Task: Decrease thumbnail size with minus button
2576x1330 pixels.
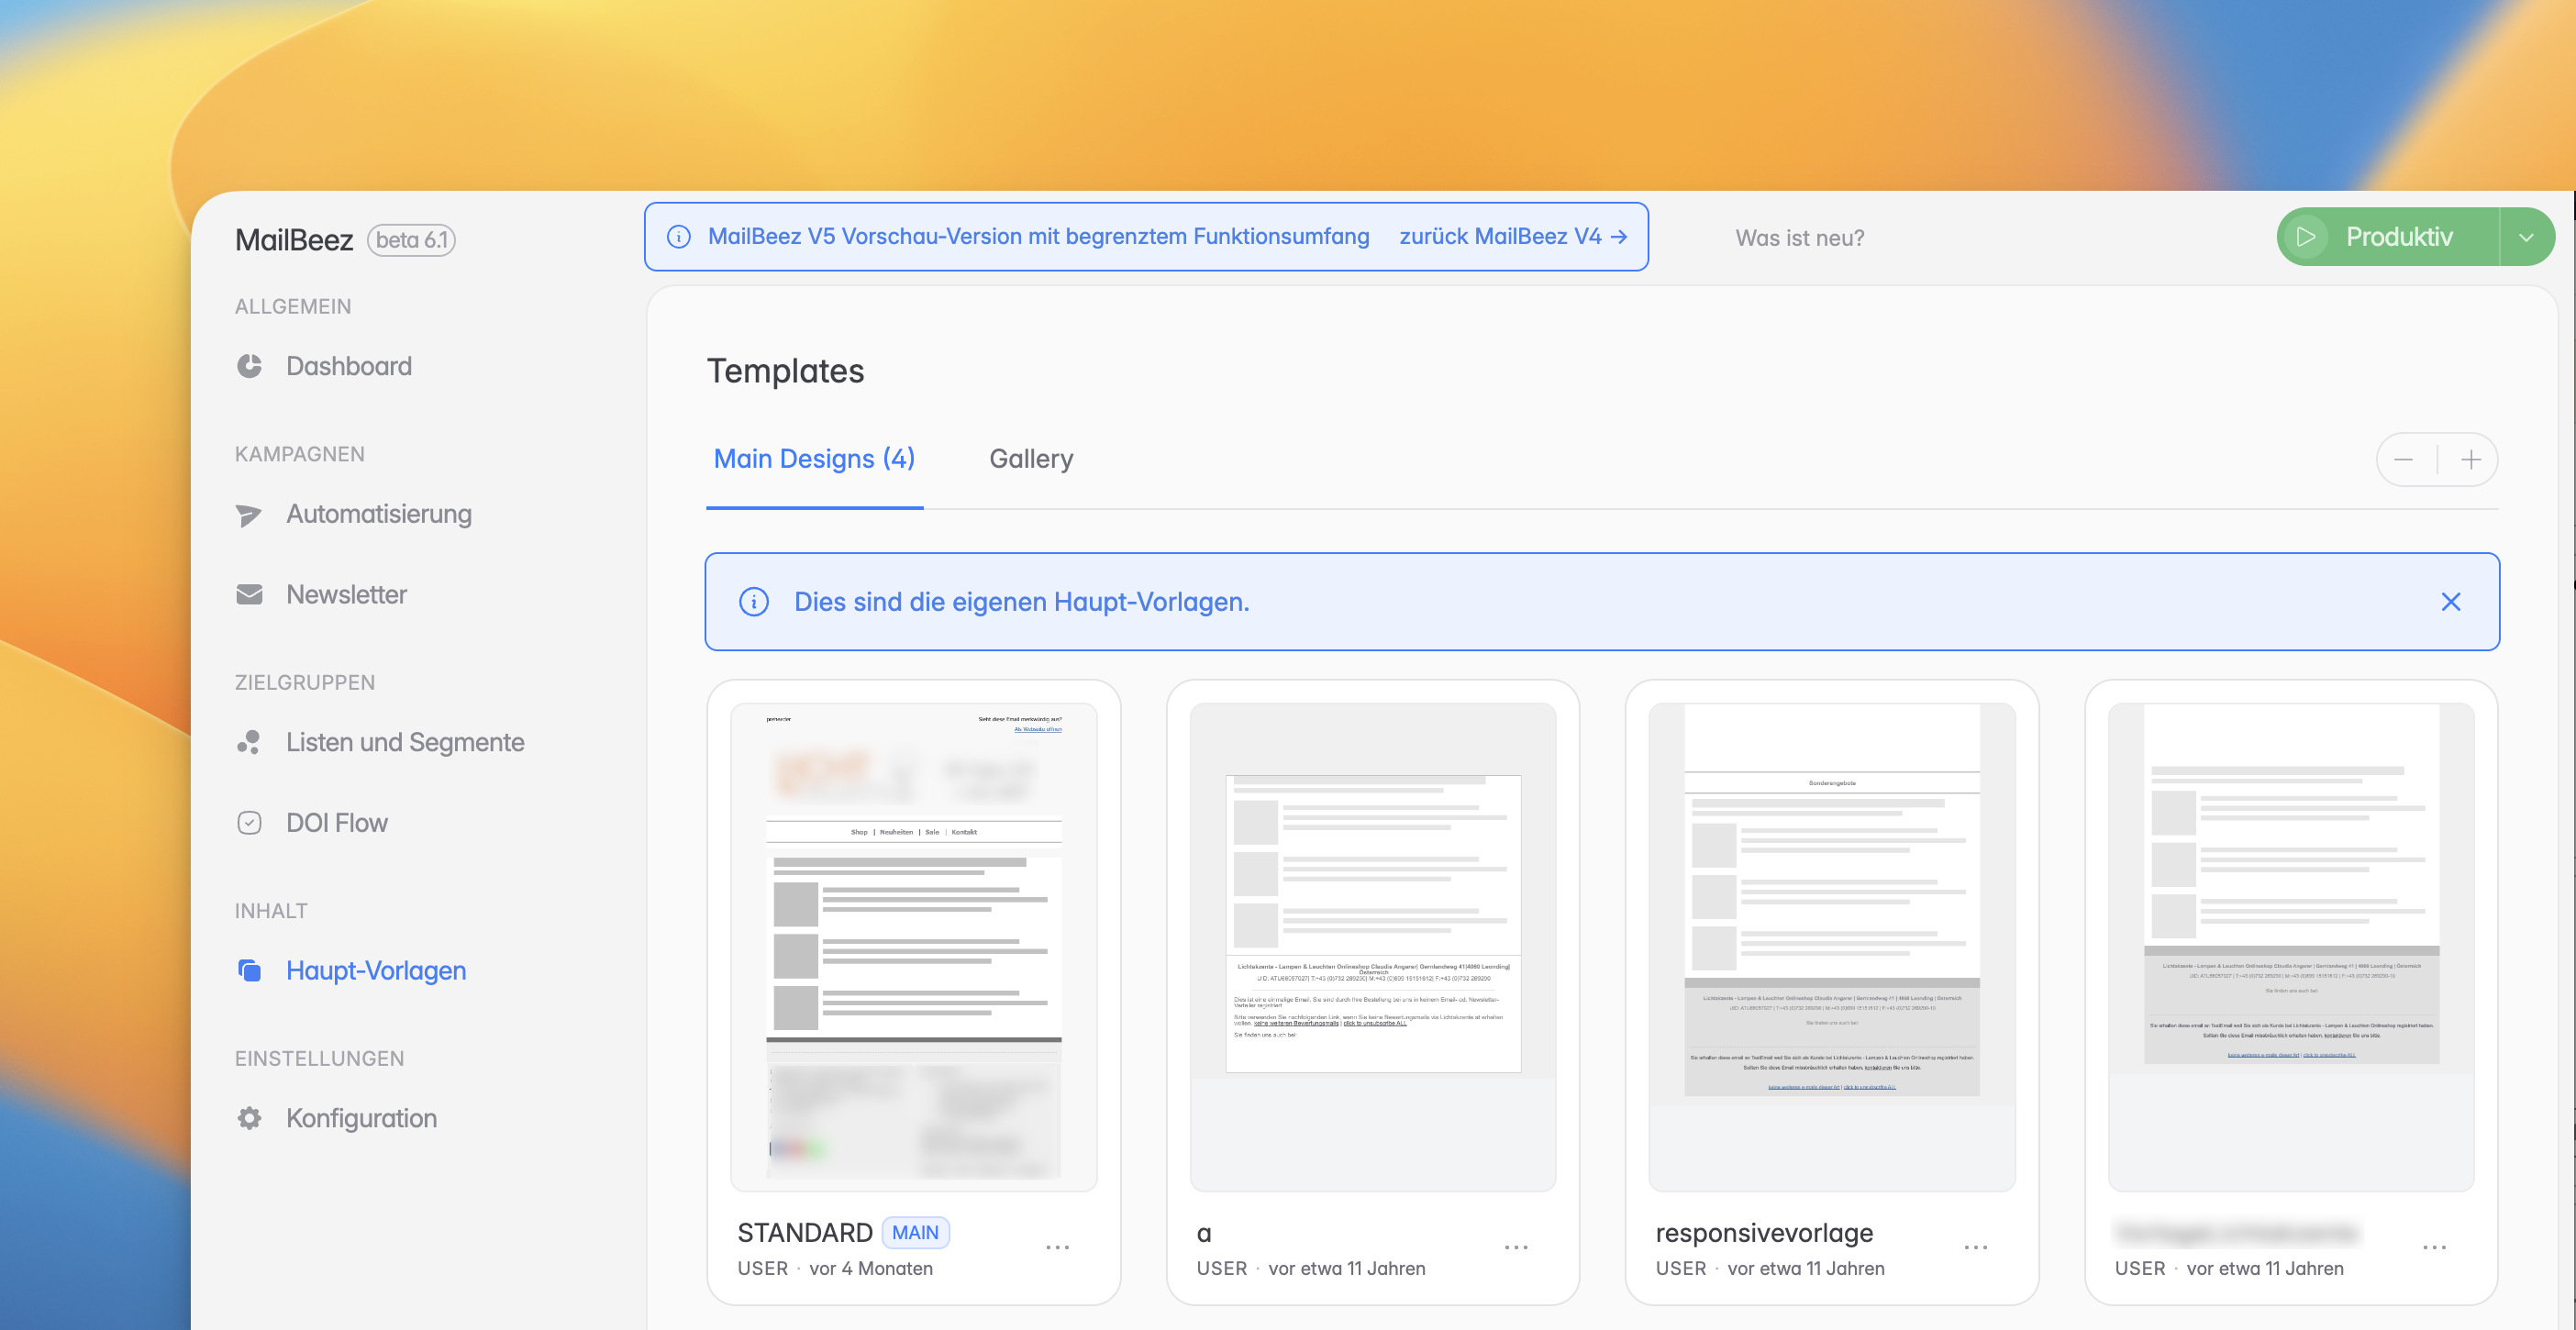Action: click(2404, 460)
